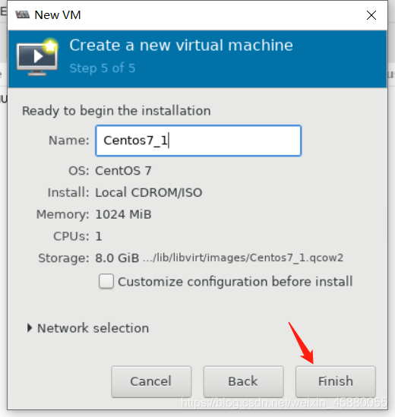Cancel the new VM wizard
This screenshot has width=395, height=417.
(151, 381)
